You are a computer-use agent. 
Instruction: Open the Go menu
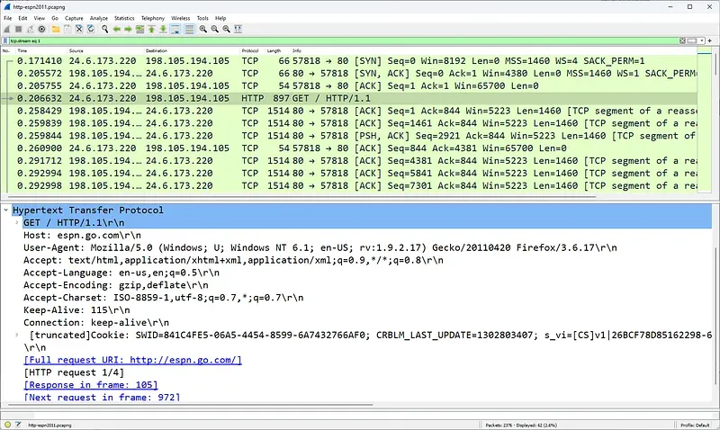pos(55,18)
